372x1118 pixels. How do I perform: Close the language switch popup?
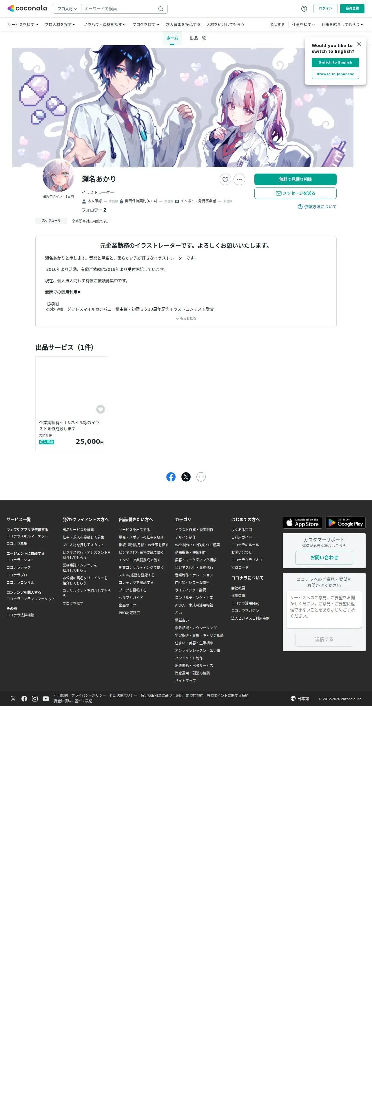[359, 44]
